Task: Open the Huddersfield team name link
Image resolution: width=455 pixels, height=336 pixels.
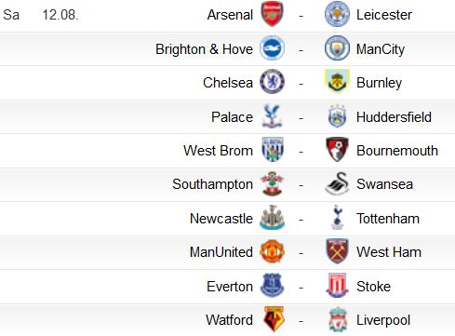Action: pyautogui.click(x=394, y=117)
